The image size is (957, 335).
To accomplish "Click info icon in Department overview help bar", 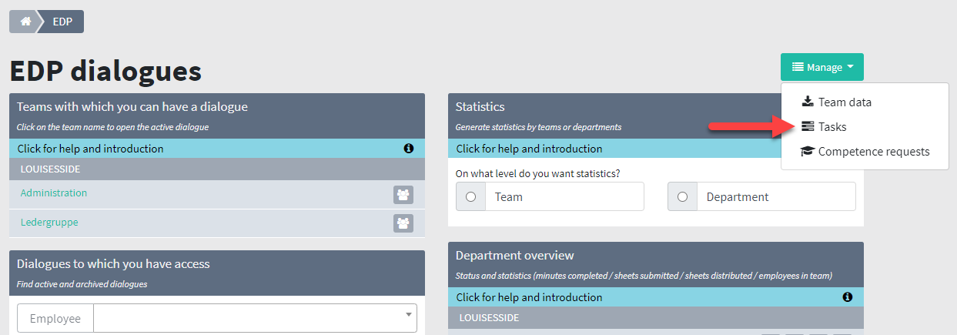I will [x=848, y=297].
